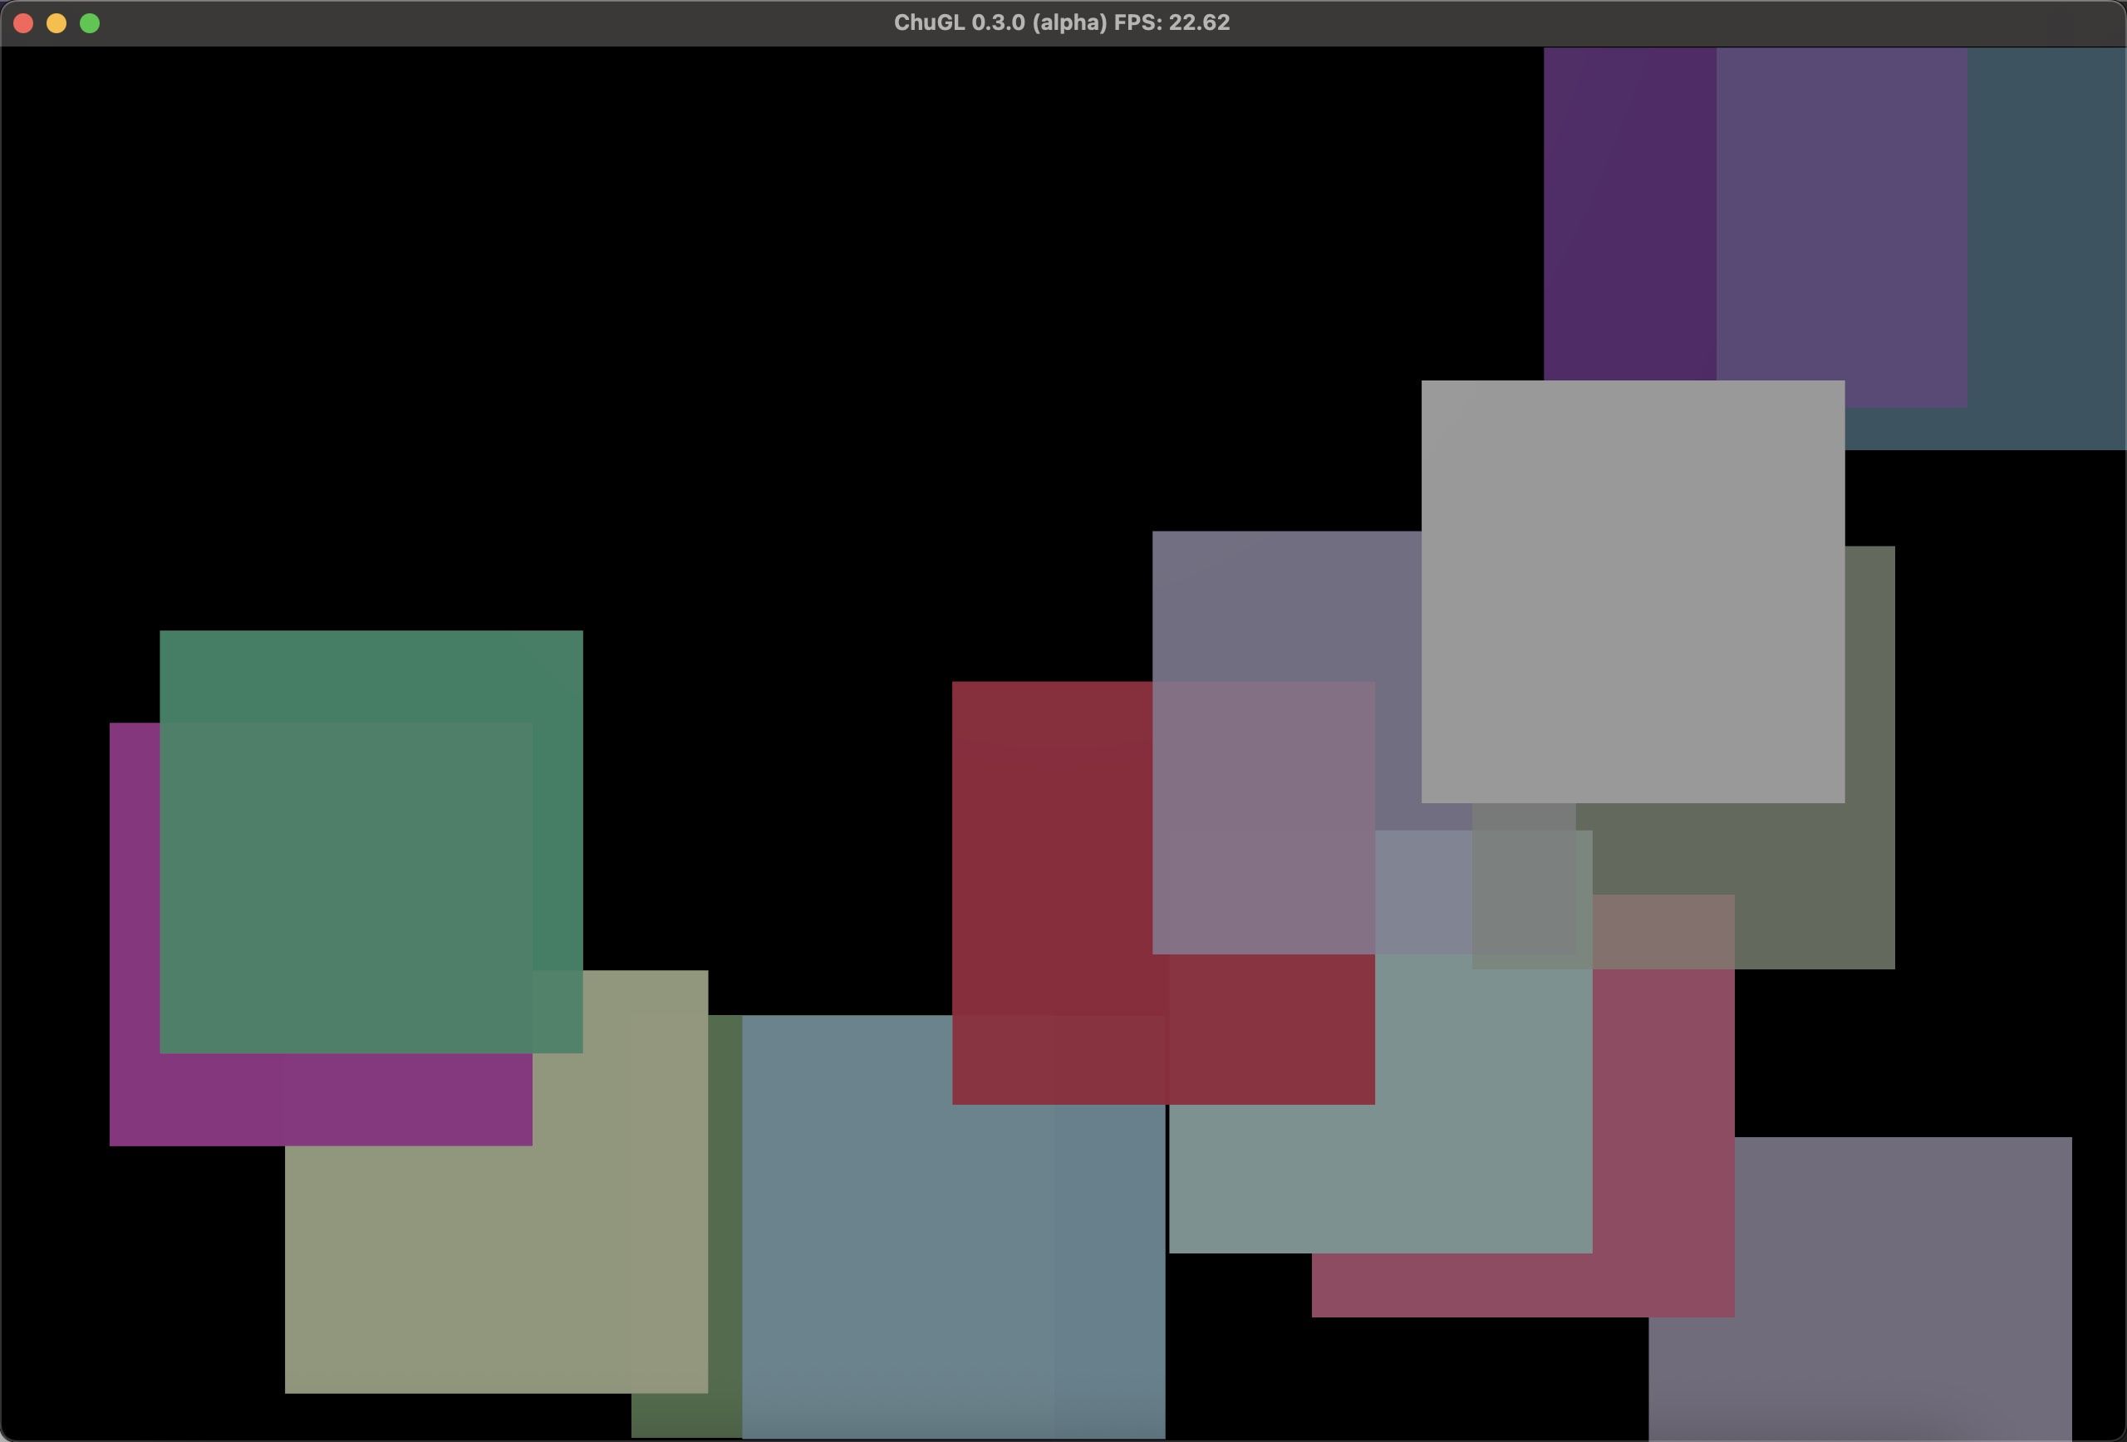Image resolution: width=2127 pixels, height=1442 pixels.
Task: Click the magenta purple square on the left
Action: point(321,934)
